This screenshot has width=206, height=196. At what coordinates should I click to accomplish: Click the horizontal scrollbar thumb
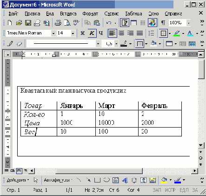(99, 171)
